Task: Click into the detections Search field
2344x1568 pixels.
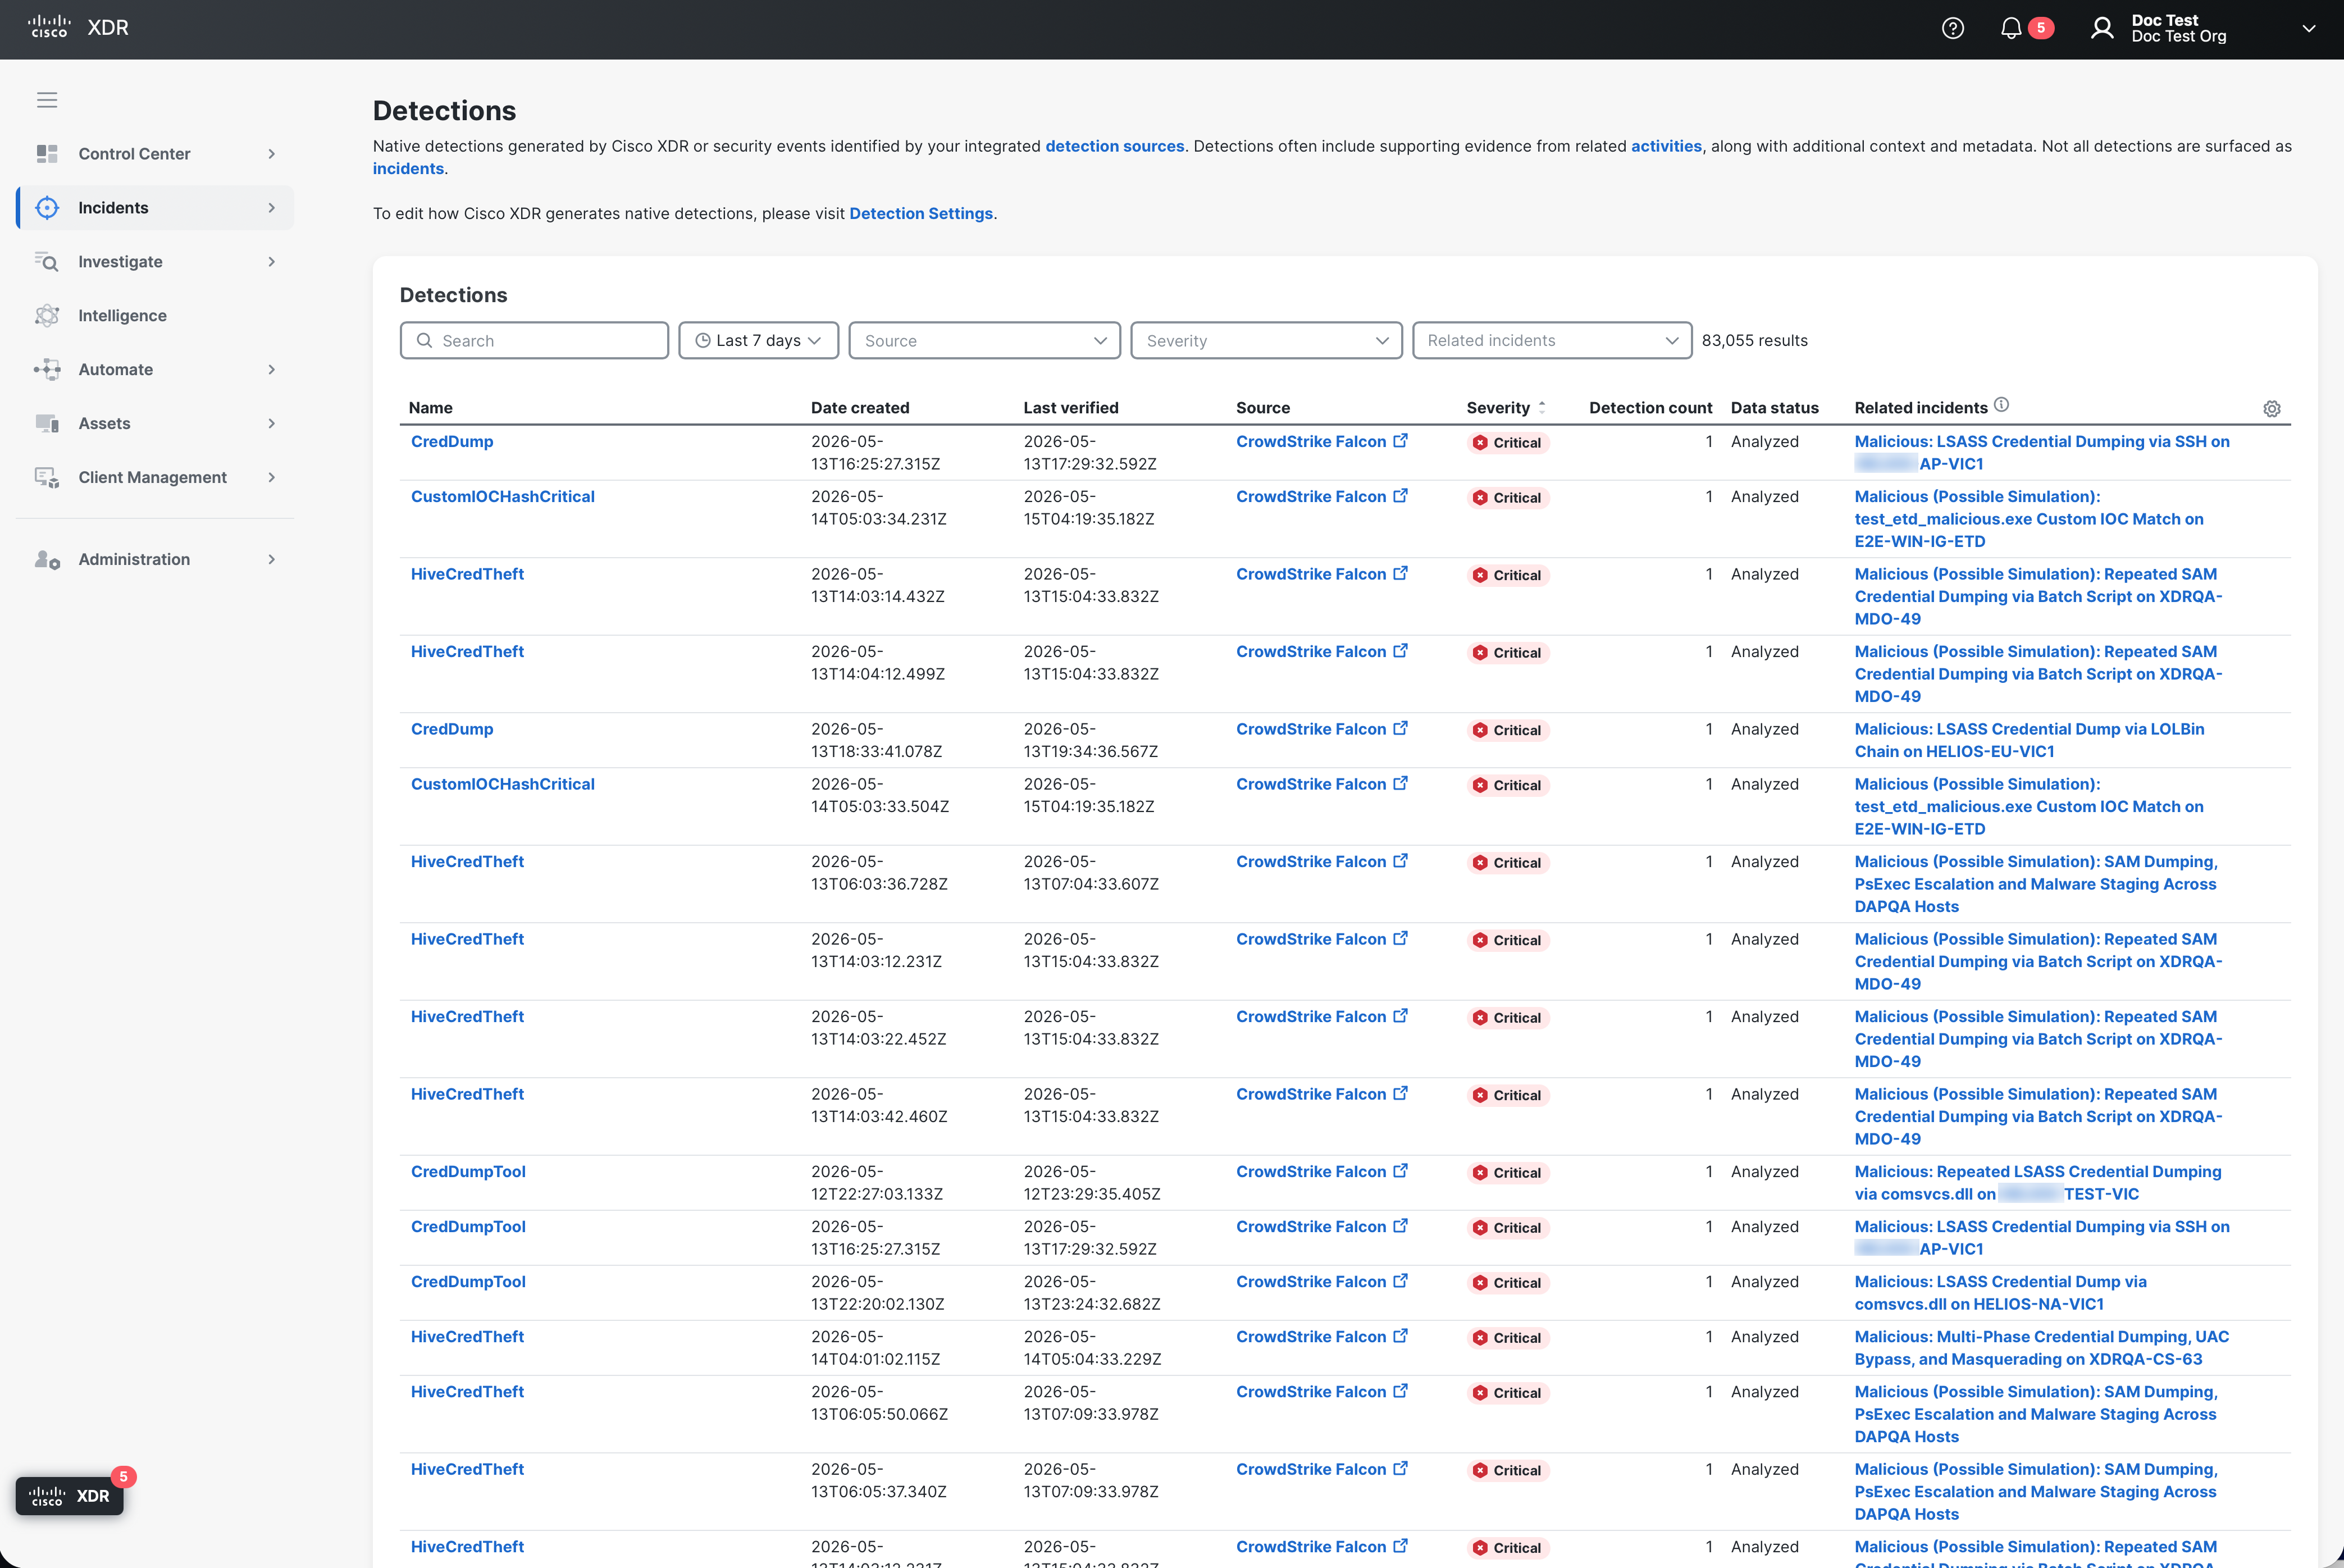Action: point(534,341)
